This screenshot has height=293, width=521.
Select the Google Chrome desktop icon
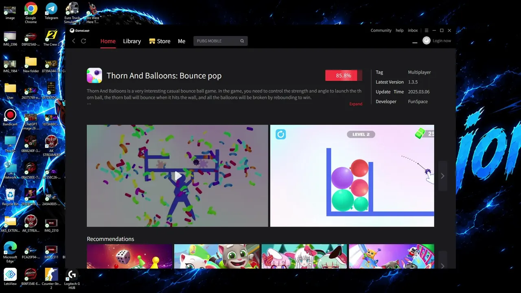(31, 13)
